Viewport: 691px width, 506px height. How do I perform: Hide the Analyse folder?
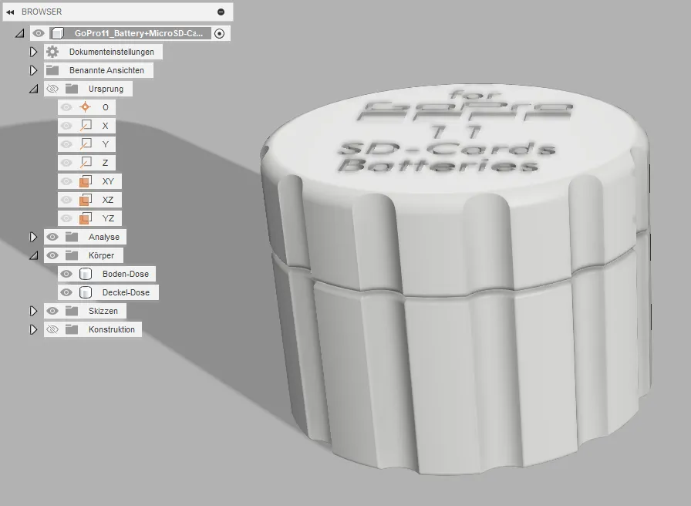(x=52, y=237)
